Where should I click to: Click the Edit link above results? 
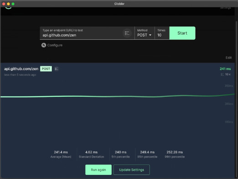[228, 58]
